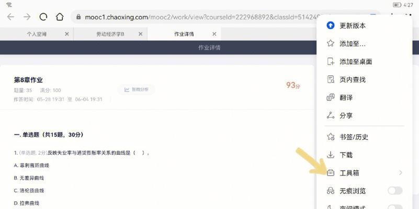Go to the browser home icon
Image resolution: width=419 pixels, height=209 pixels.
coord(60,17)
